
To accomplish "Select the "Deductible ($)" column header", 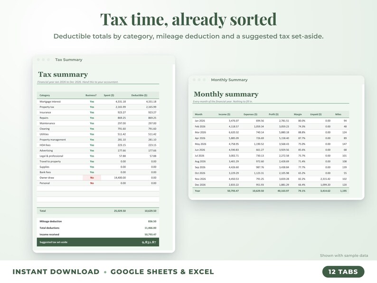I will [139, 95].
